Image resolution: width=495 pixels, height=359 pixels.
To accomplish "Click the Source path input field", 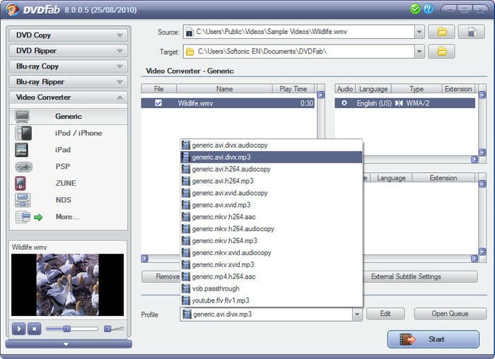I will point(299,32).
